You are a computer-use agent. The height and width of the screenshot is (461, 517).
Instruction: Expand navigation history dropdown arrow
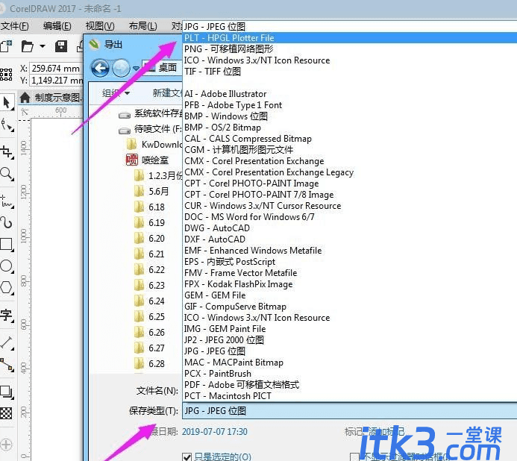[x=137, y=69]
